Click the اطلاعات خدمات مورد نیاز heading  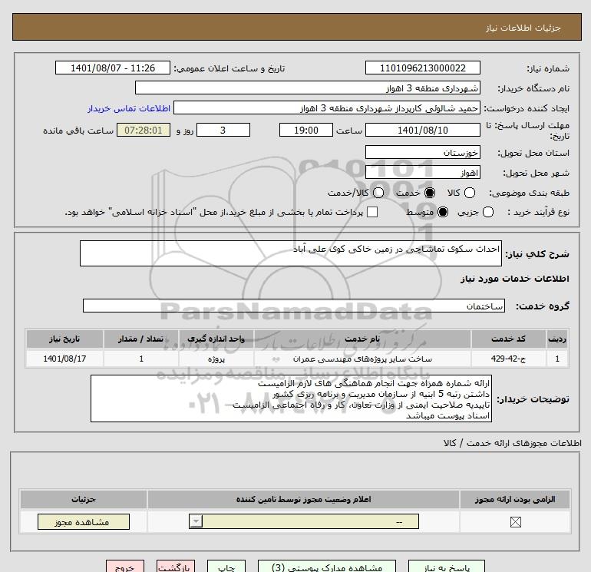[514, 279]
